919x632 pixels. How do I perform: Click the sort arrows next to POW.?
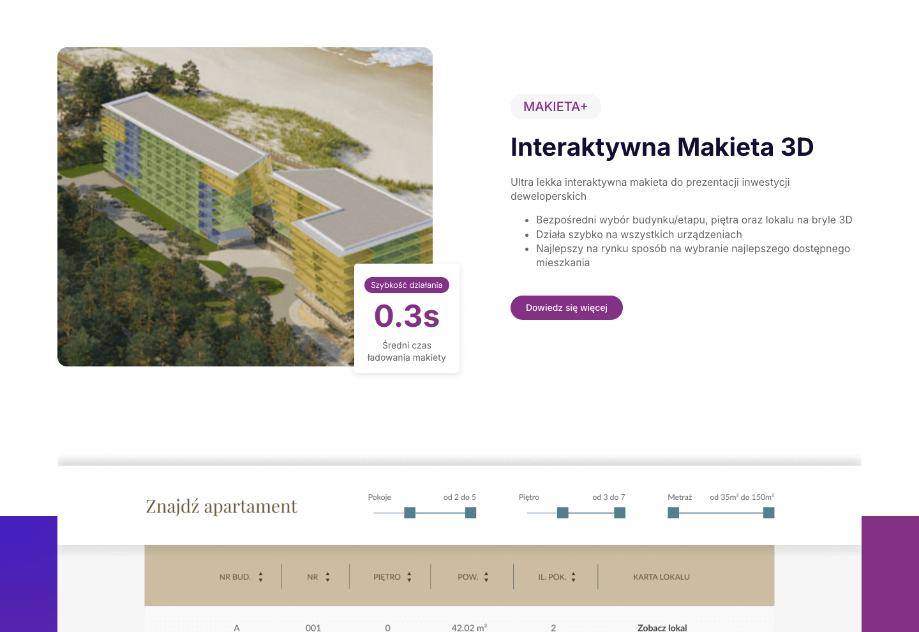pyautogui.click(x=486, y=577)
